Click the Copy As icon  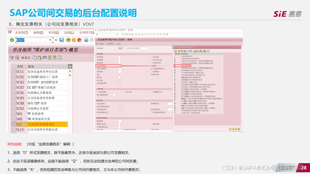point(35,58)
